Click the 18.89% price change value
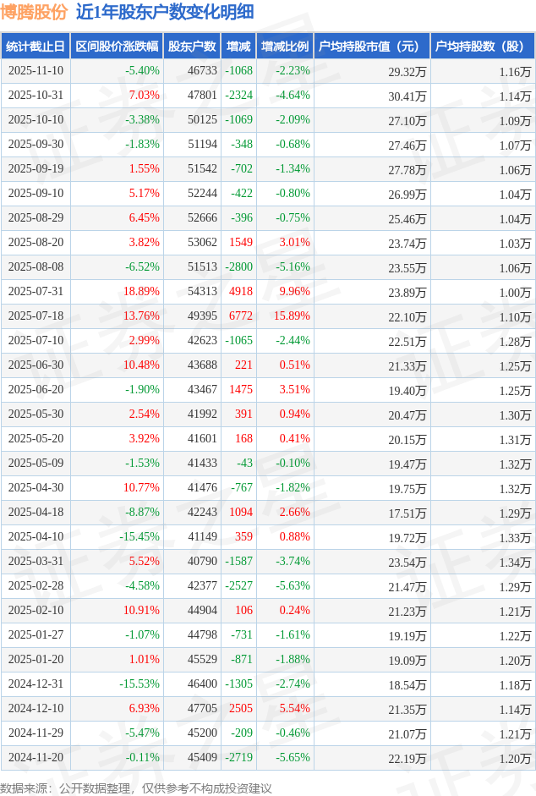This screenshot has height=796, width=536. [141, 292]
